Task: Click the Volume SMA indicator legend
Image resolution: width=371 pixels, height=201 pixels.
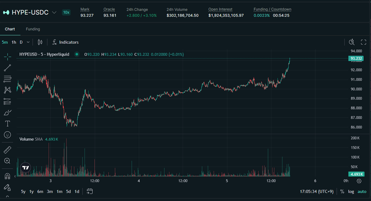Action: click(x=31, y=139)
